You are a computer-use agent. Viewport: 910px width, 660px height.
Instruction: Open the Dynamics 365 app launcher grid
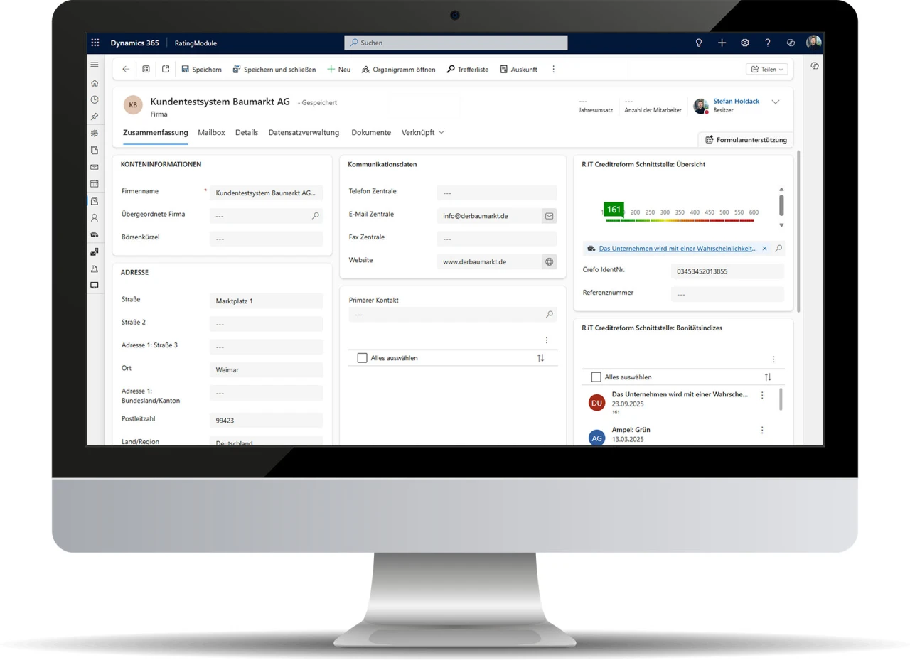click(x=95, y=43)
